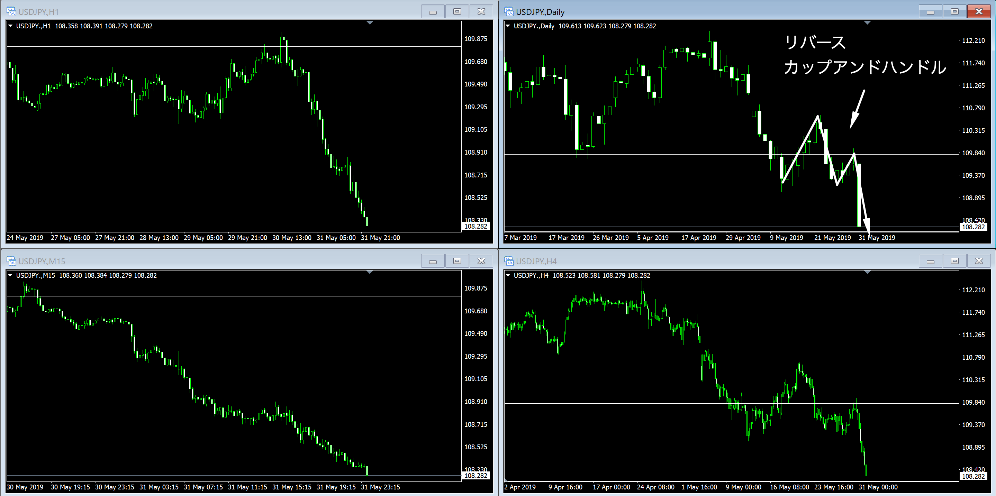
Task: Expand the triangle beside the USDJPY,H1 chart label
Action: pyautogui.click(x=10, y=26)
